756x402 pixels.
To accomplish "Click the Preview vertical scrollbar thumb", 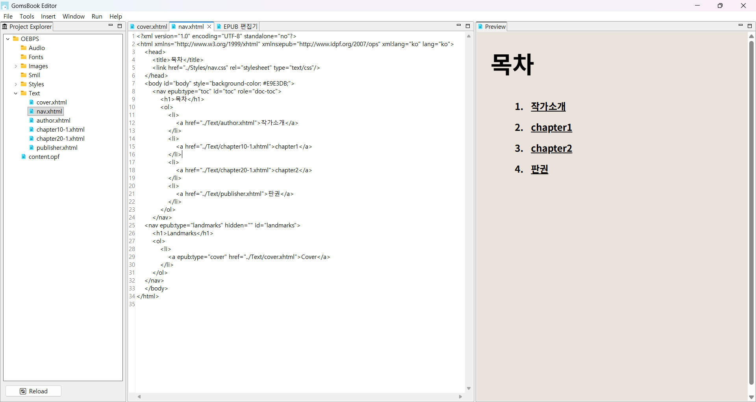I will point(751,213).
